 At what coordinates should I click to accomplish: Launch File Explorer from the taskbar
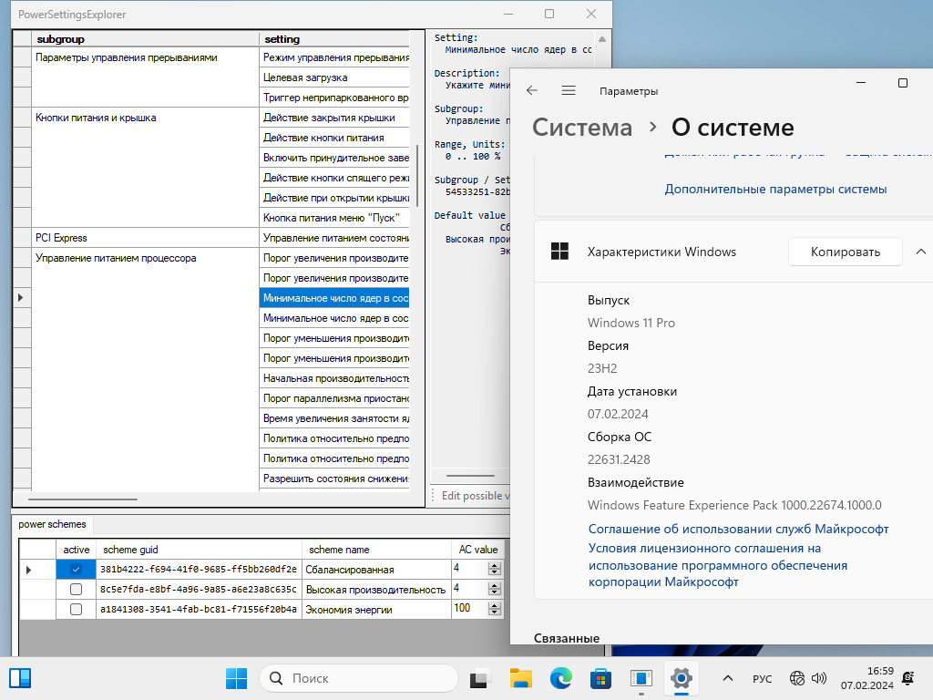(520, 678)
